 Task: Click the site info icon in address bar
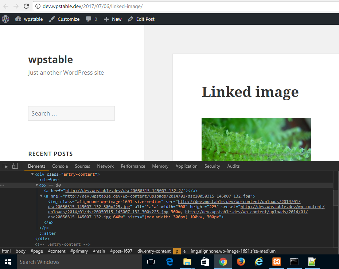click(38, 6)
